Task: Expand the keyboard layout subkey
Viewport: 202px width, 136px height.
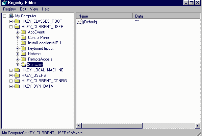Action: point(17,48)
